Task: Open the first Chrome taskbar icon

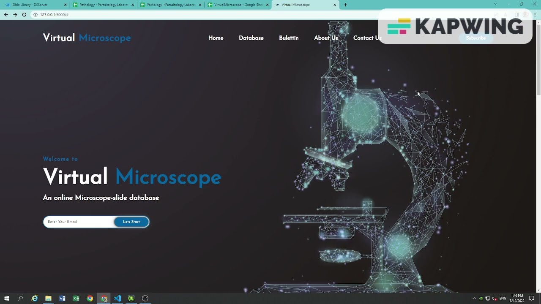Action: coord(90,299)
